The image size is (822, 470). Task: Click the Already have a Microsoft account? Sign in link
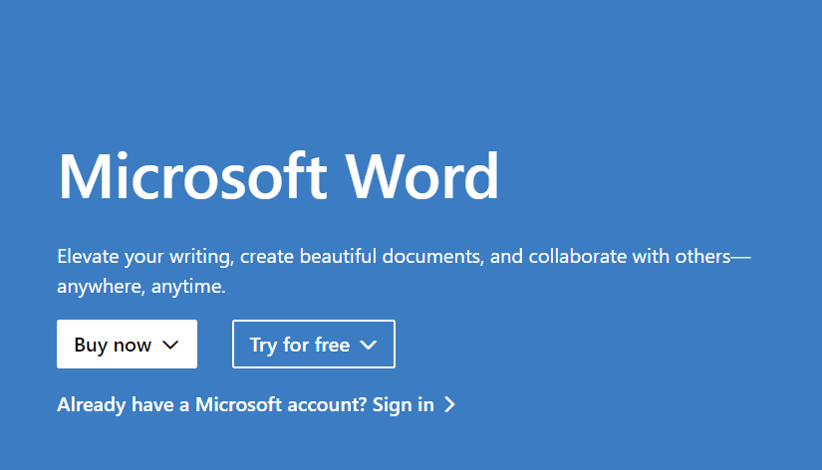pyautogui.click(x=256, y=404)
